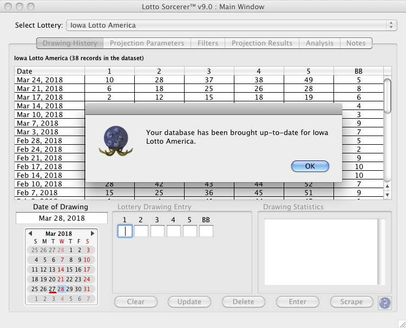
Task: Open the Select Lottery dropdown
Action: click(232, 25)
